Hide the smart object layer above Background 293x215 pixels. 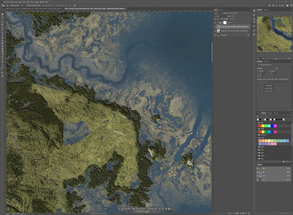coord(215,31)
